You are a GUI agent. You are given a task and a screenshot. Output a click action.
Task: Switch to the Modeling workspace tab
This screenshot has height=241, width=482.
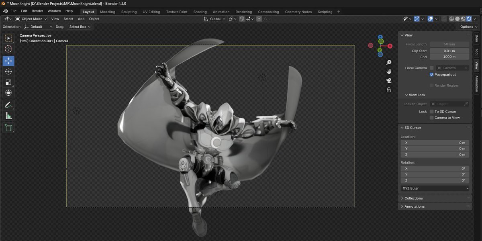coord(108,12)
